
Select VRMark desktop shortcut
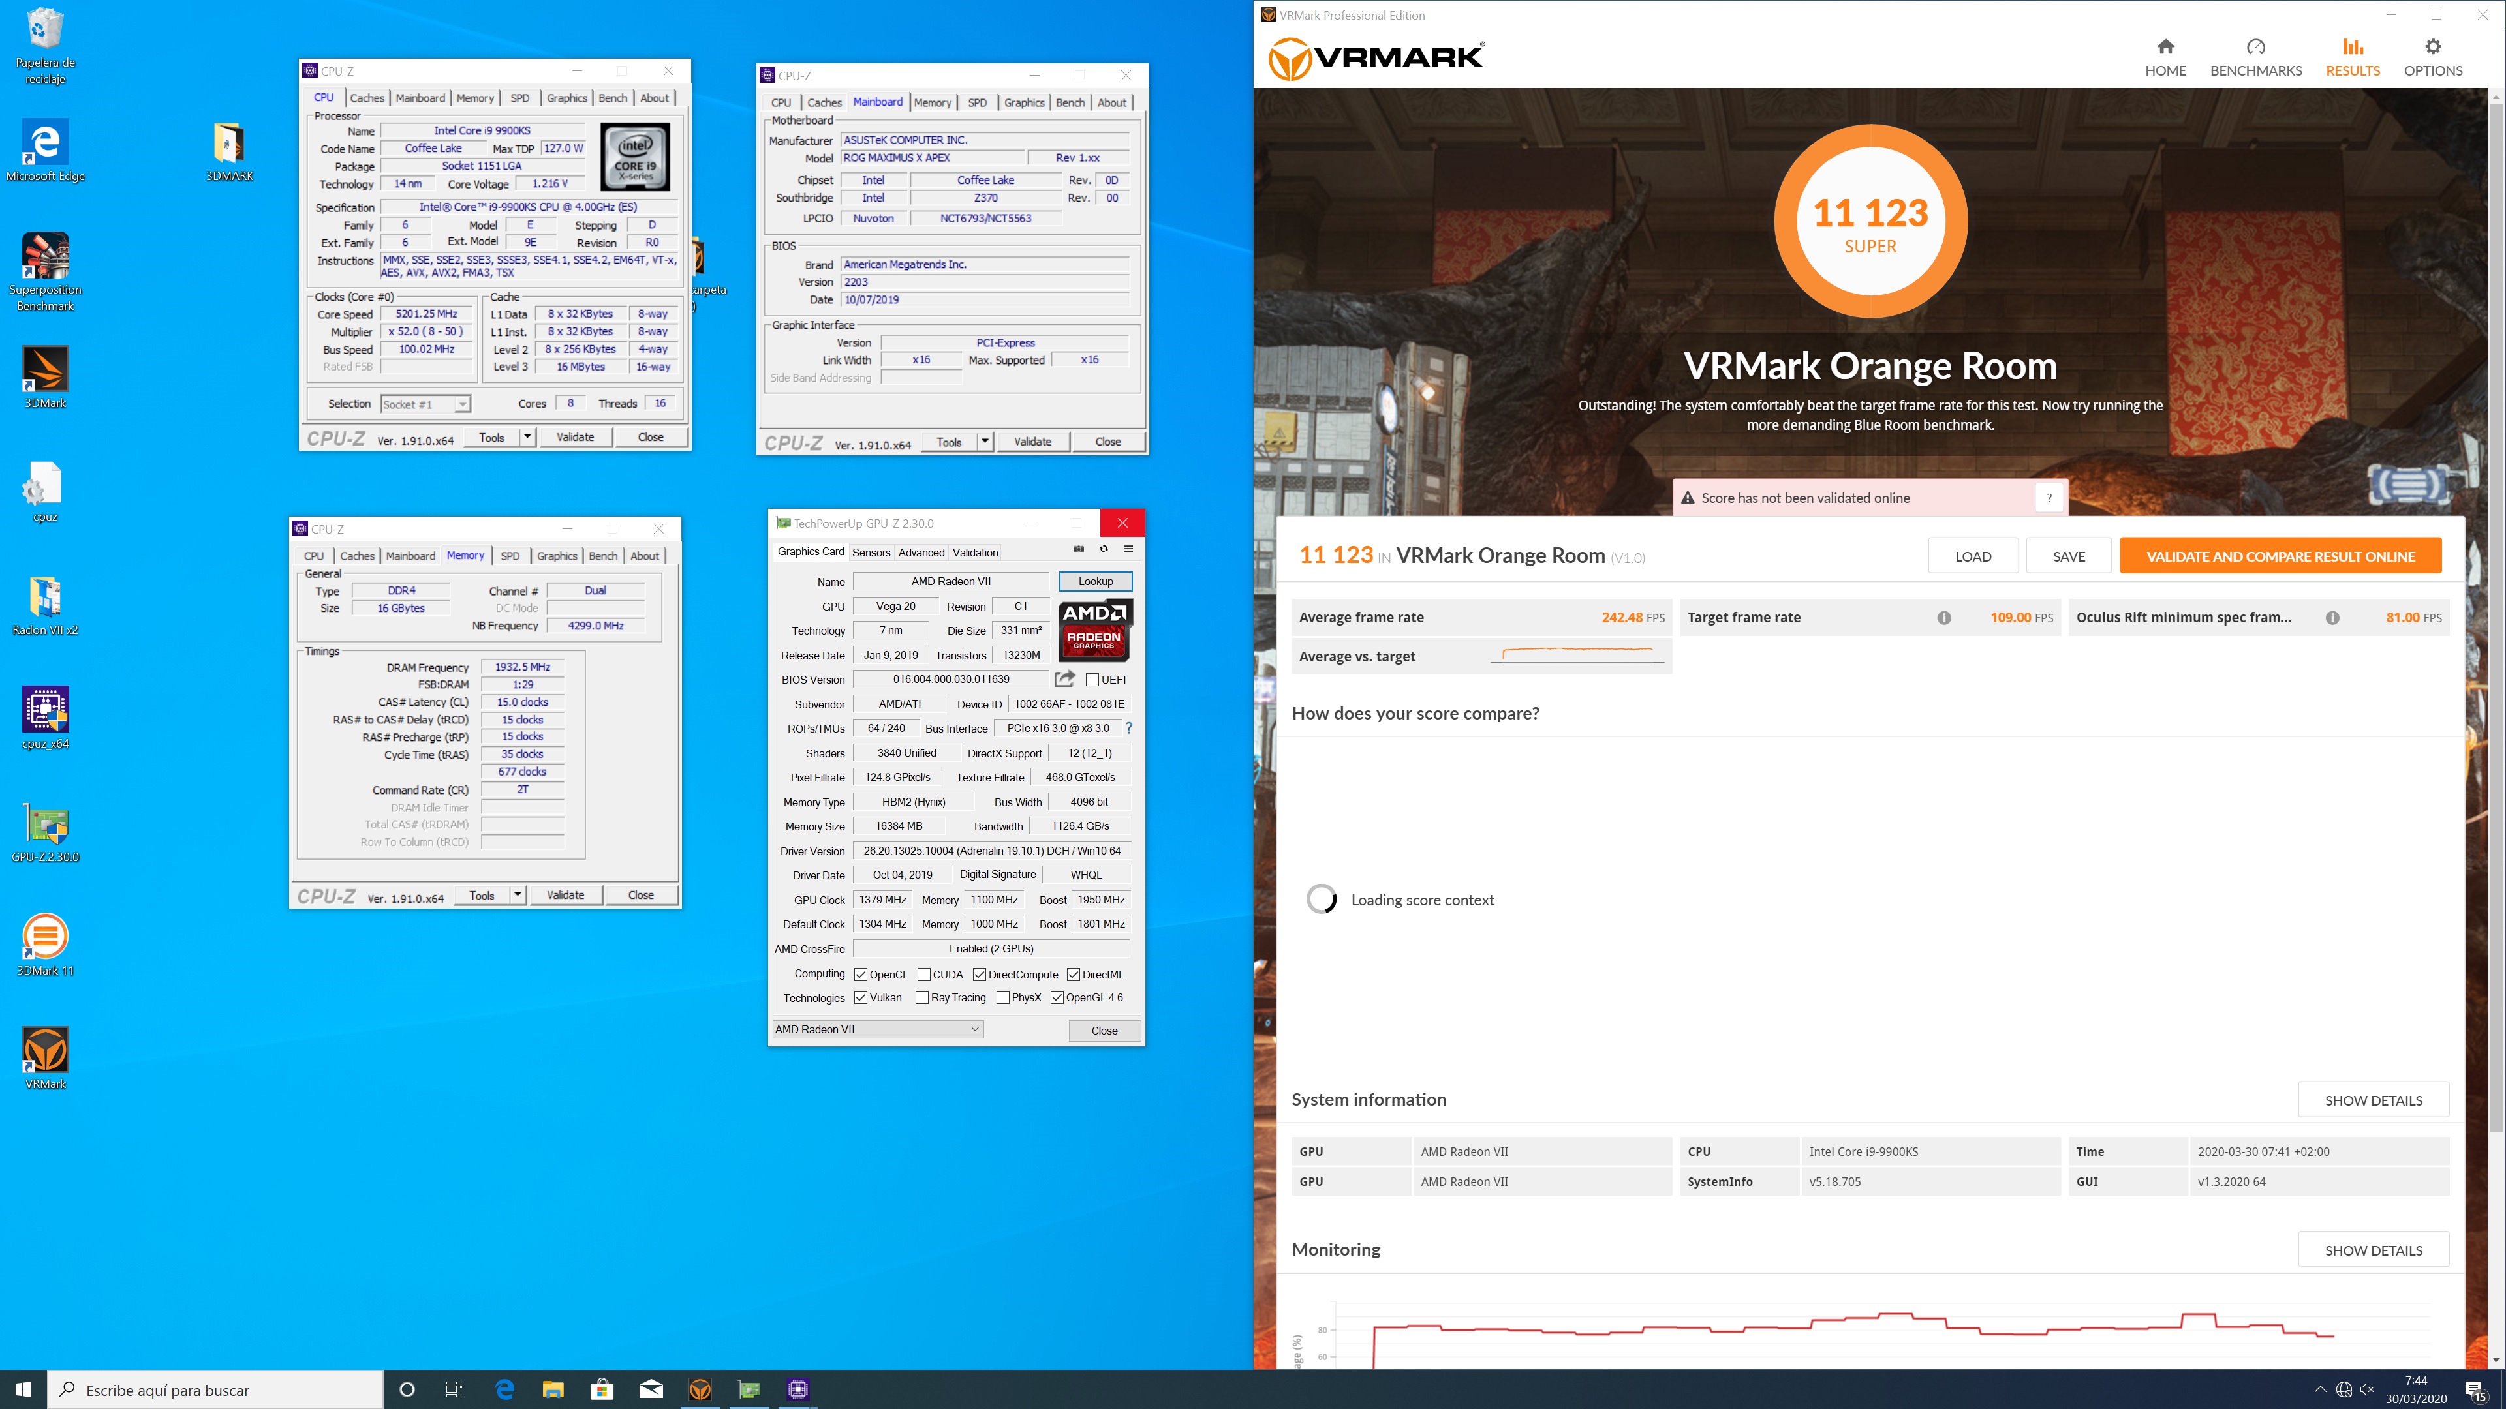[x=45, y=1058]
